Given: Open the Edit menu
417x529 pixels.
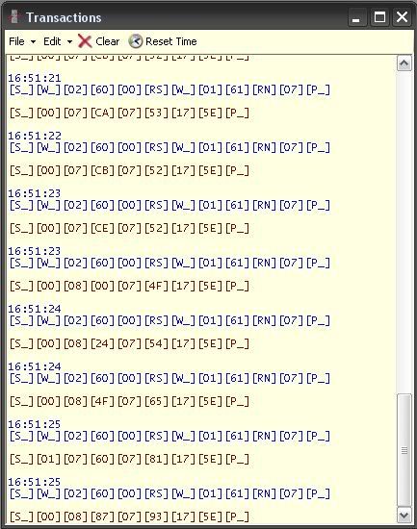Looking at the screenshot, I should coord(52,41).
